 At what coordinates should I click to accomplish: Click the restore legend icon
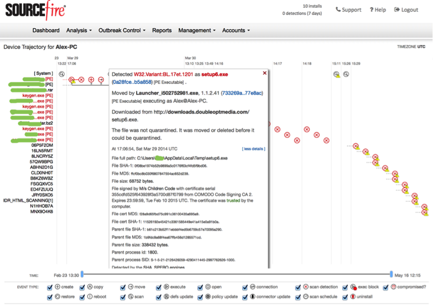point(58,296)
